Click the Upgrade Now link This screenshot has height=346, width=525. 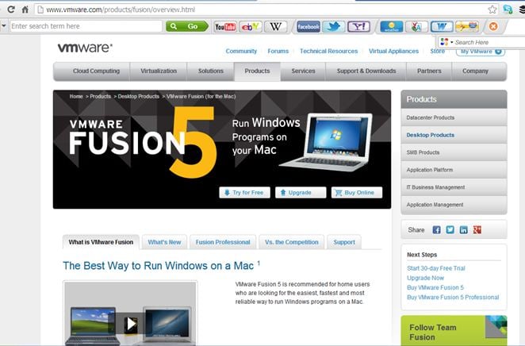[x=426, y=278]
